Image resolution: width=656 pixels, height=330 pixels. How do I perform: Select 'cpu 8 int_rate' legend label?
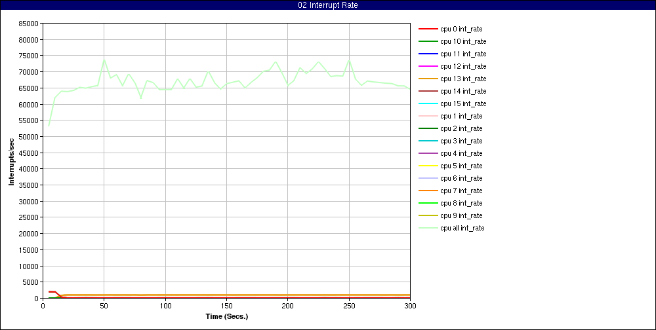pos(461,203)
